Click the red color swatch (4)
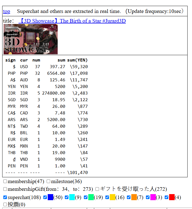The image size is (192, 209). coord(172,197)
